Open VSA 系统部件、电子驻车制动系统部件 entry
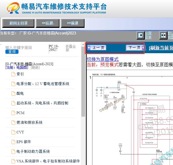This screenshot has width=173, height=165. coord(48,161)
